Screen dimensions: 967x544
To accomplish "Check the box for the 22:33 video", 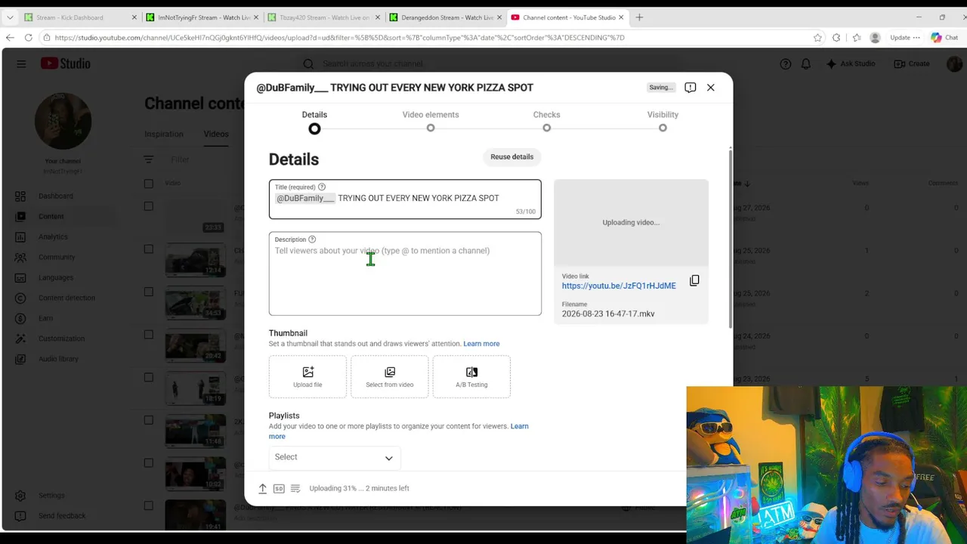I will point(149,206).
